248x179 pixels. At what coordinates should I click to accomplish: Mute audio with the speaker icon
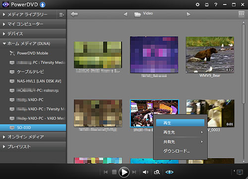pos(145,172)
